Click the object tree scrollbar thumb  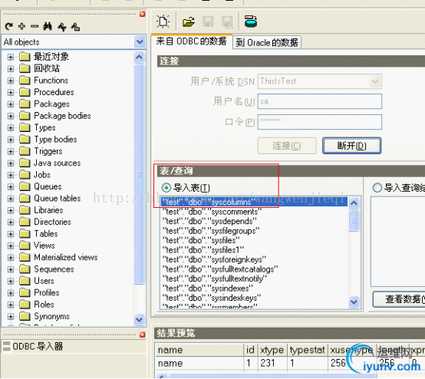(x=139, y=173)
